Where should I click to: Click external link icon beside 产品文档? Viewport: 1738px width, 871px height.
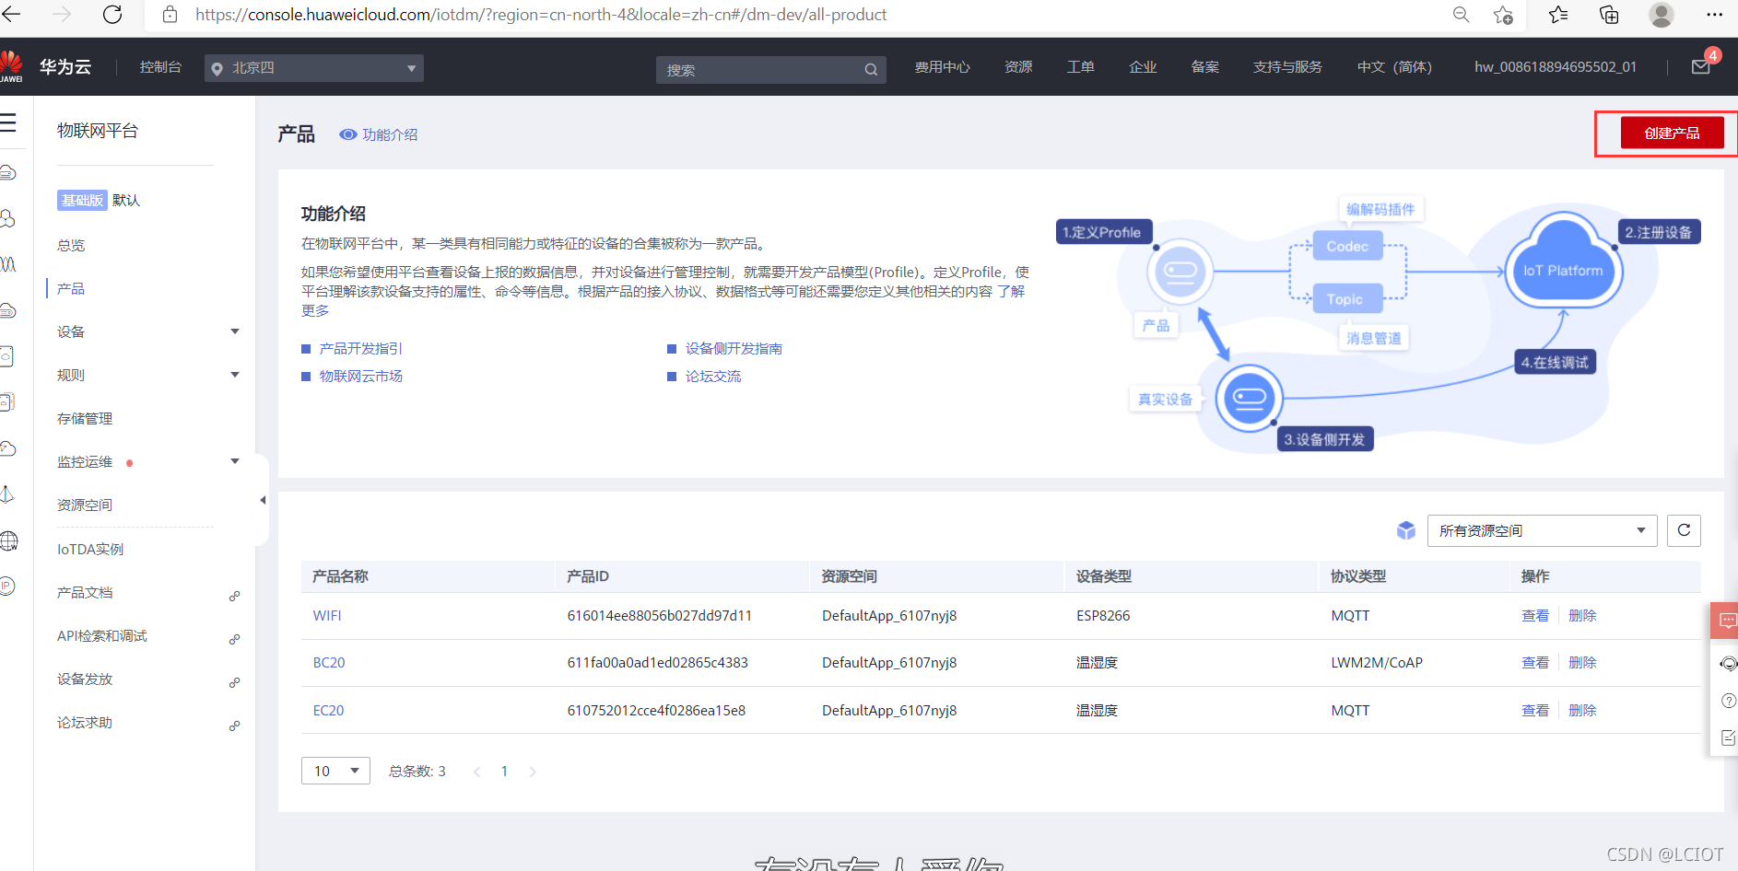tap(235, 596)
